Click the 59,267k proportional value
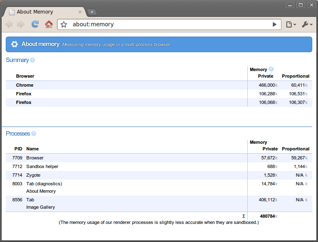Image resolution: width=318 pixels, height=242 pixels. (x=300, y=158)
